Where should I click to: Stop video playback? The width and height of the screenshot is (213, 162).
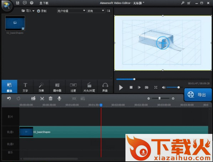[131, 88]
